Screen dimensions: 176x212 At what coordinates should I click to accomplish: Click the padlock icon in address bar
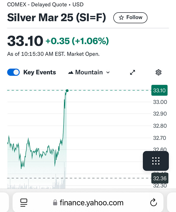click(55, 203)
